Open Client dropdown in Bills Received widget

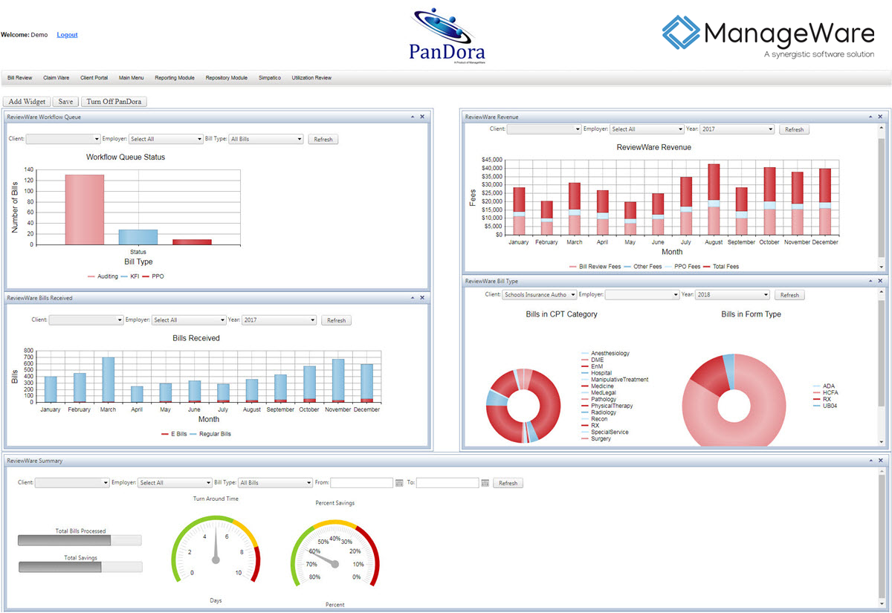[x=86, y=320]
